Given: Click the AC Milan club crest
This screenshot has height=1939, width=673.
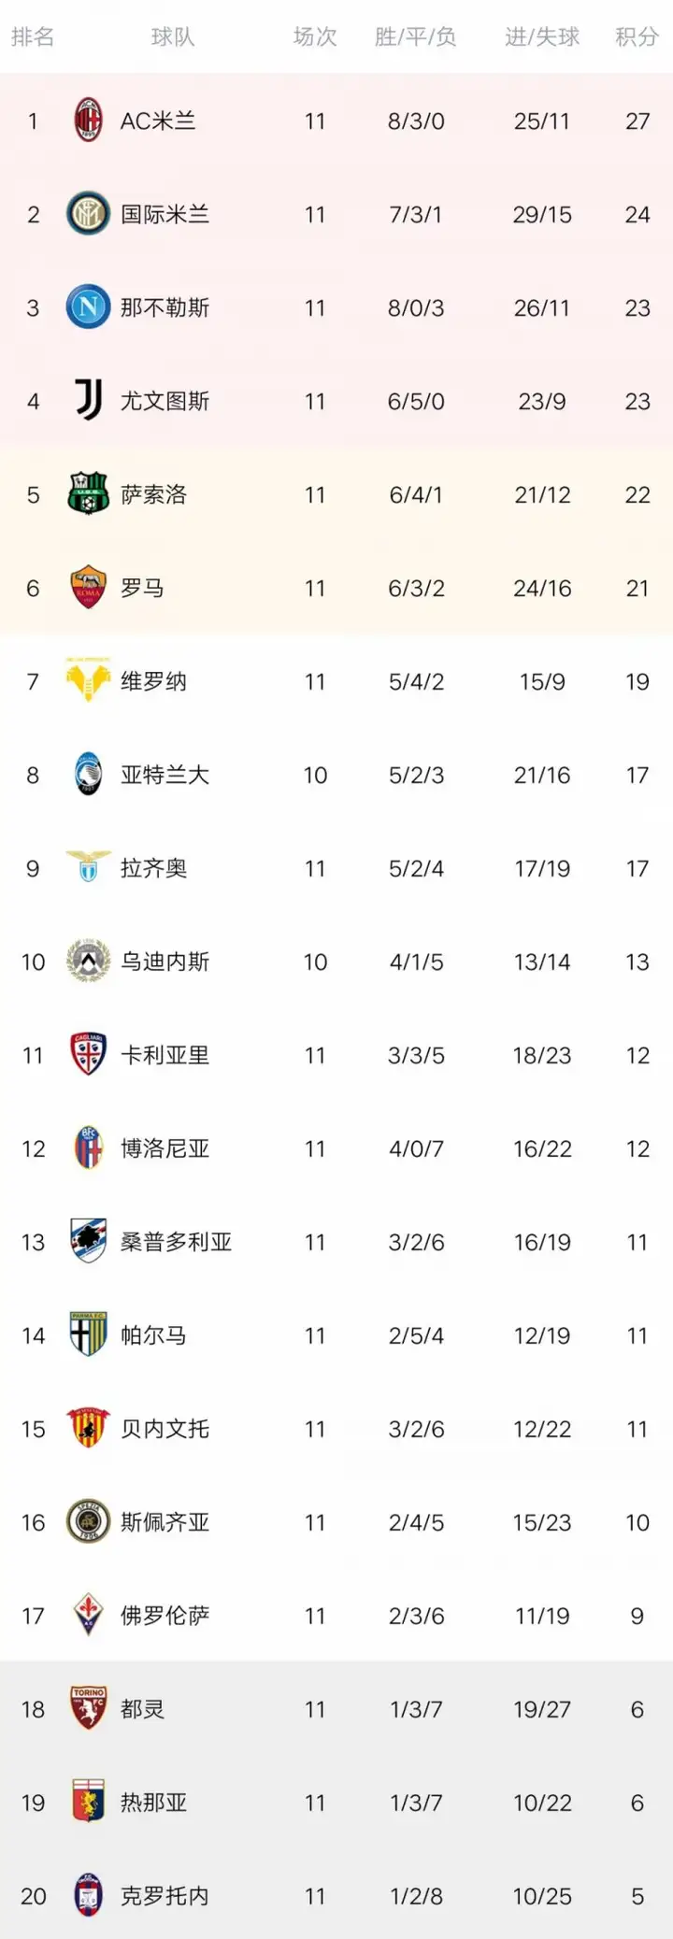Looking at the screenshot, I should [88, 121].
